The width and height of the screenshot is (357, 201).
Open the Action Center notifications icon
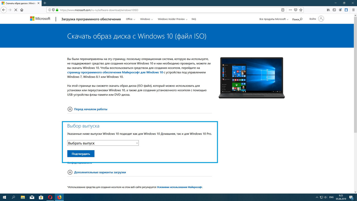(x=352, y=197)
